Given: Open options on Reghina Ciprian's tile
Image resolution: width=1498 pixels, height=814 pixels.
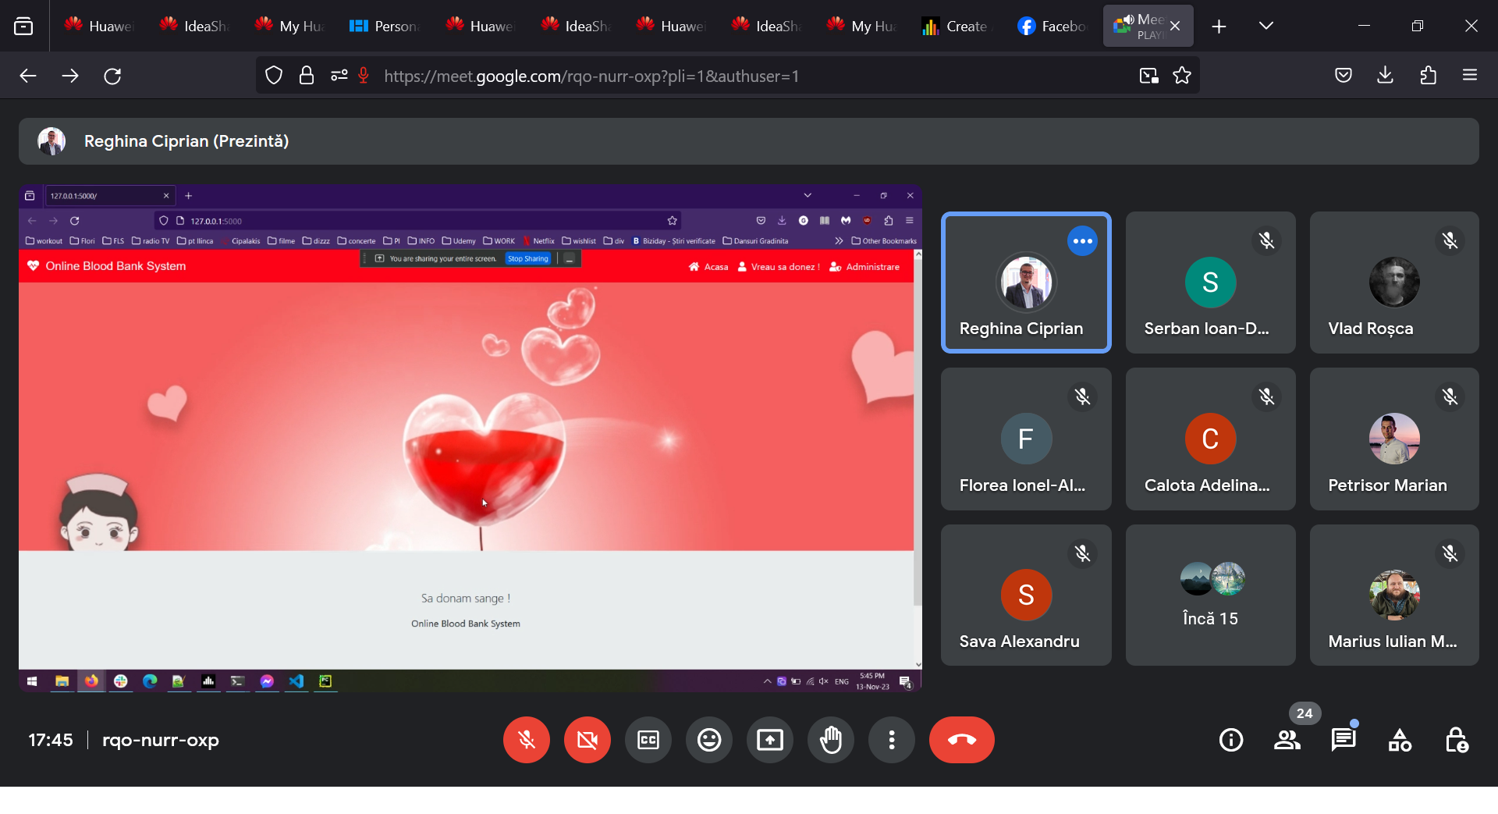Looking at the screenshot, I should pos(1082,241).
